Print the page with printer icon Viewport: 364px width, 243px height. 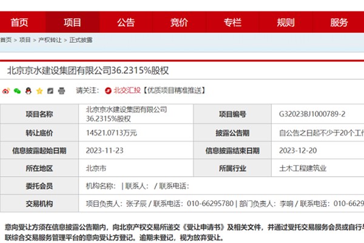[x=61, y=91]
